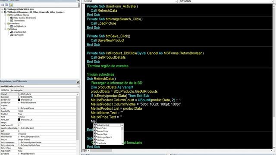Select the BorderStyle property value
The height and width of the screenshot is (155, 276).
tap(47, 102)
